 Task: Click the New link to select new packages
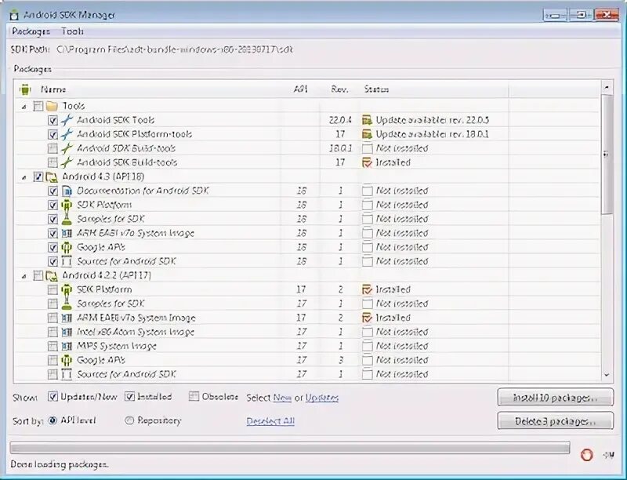[282, 398]
